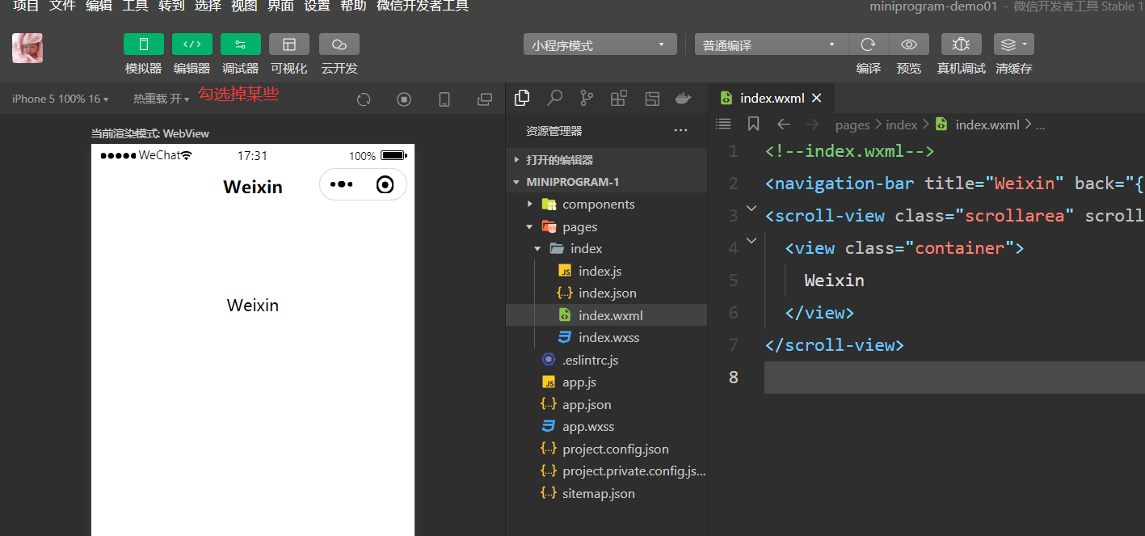Open the 文件 menu
Screen dimensions: 1145x536
click(x=62, y=6)
